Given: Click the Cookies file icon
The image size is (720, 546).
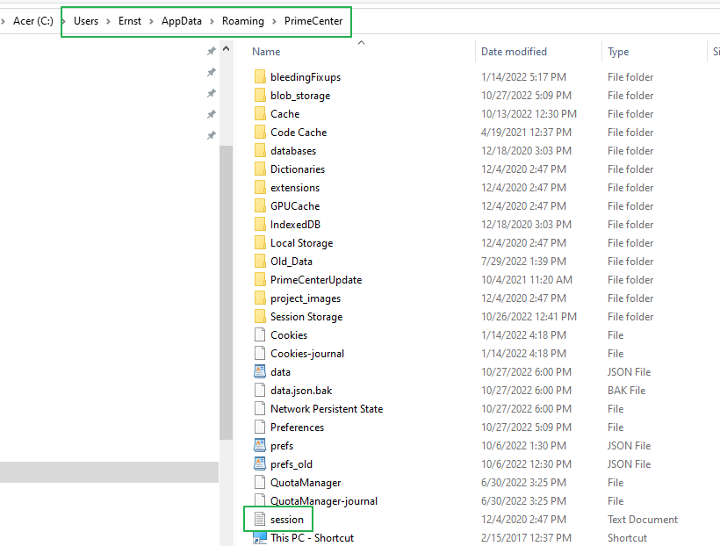Looking at the screenshot, I should point(259,335).
